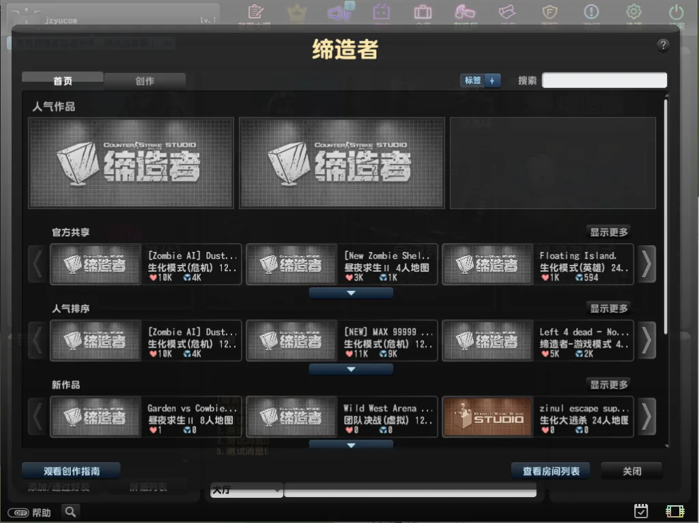Open the 大厅 channel dropdown

[x=246, y=490]
